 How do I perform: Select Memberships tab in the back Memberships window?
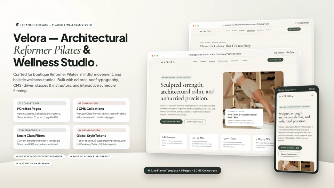[251, 30]
